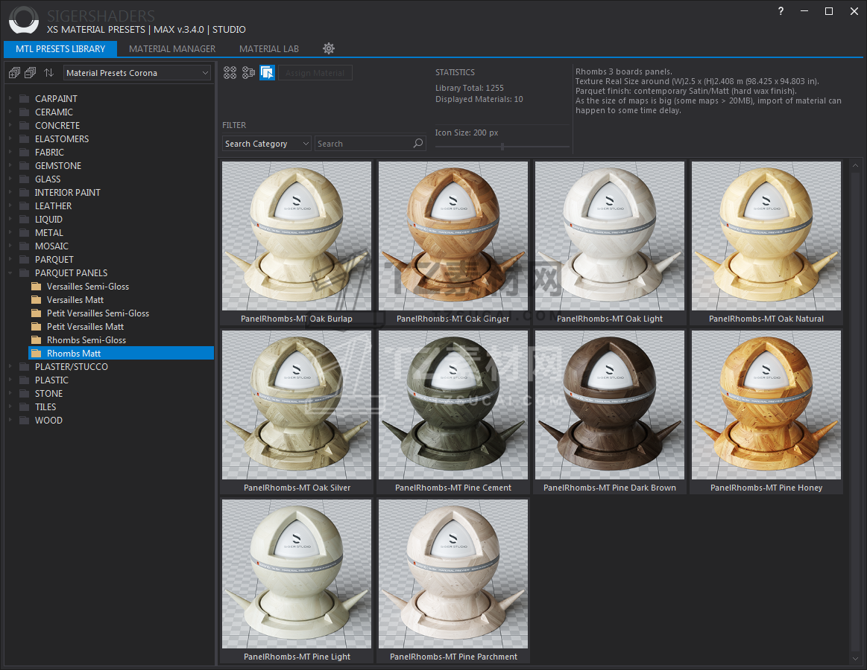Click the sort order arrows icon
Viewport: 867px width, 670px height.
(x=49, y=72)
